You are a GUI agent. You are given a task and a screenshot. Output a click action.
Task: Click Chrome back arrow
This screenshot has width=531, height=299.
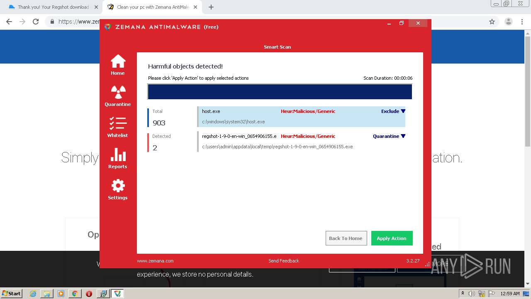9,22
